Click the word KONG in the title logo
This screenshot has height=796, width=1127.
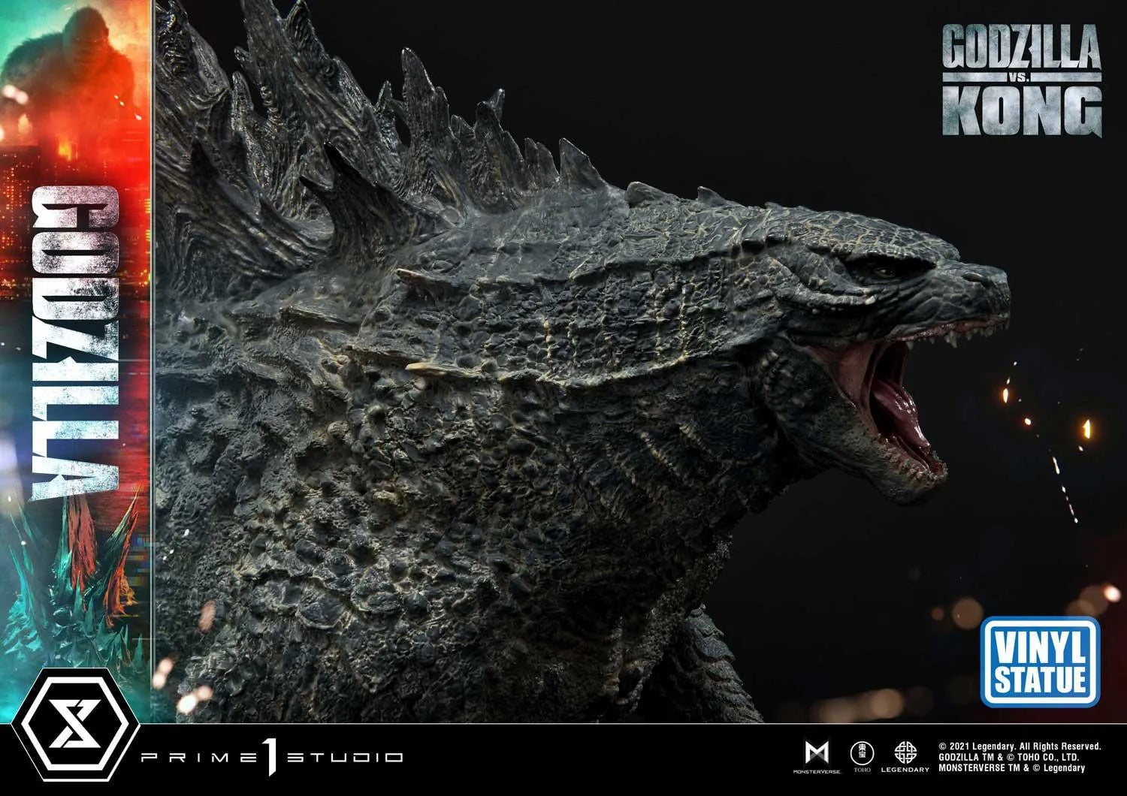[x=1022, y=110]
